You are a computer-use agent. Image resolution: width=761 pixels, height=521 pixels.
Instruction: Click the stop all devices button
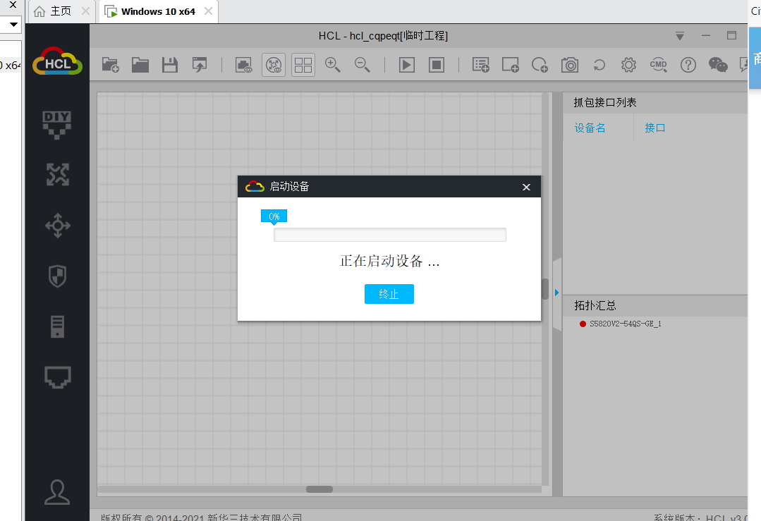pos(437,65)
